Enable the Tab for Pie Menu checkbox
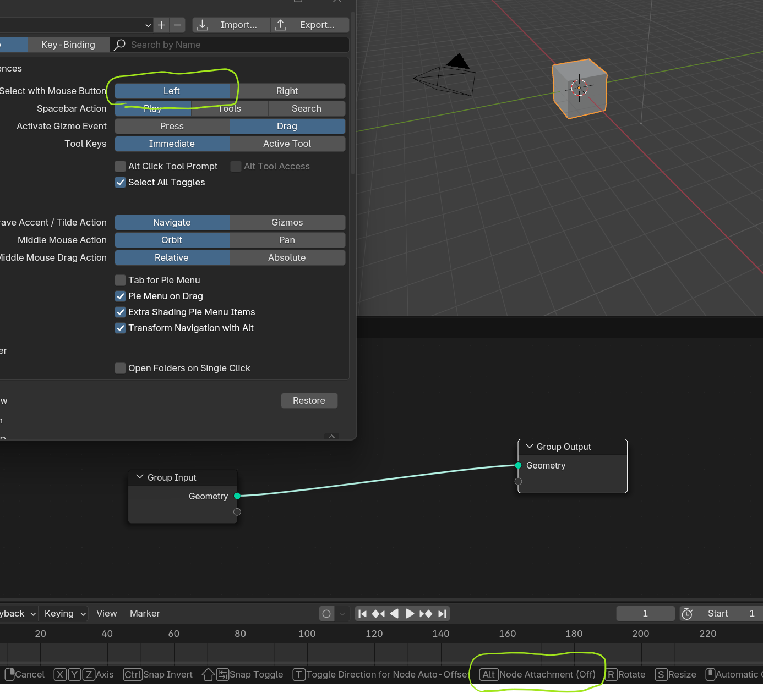Viewport: 763px width, 693px height. tap(120, 280)
